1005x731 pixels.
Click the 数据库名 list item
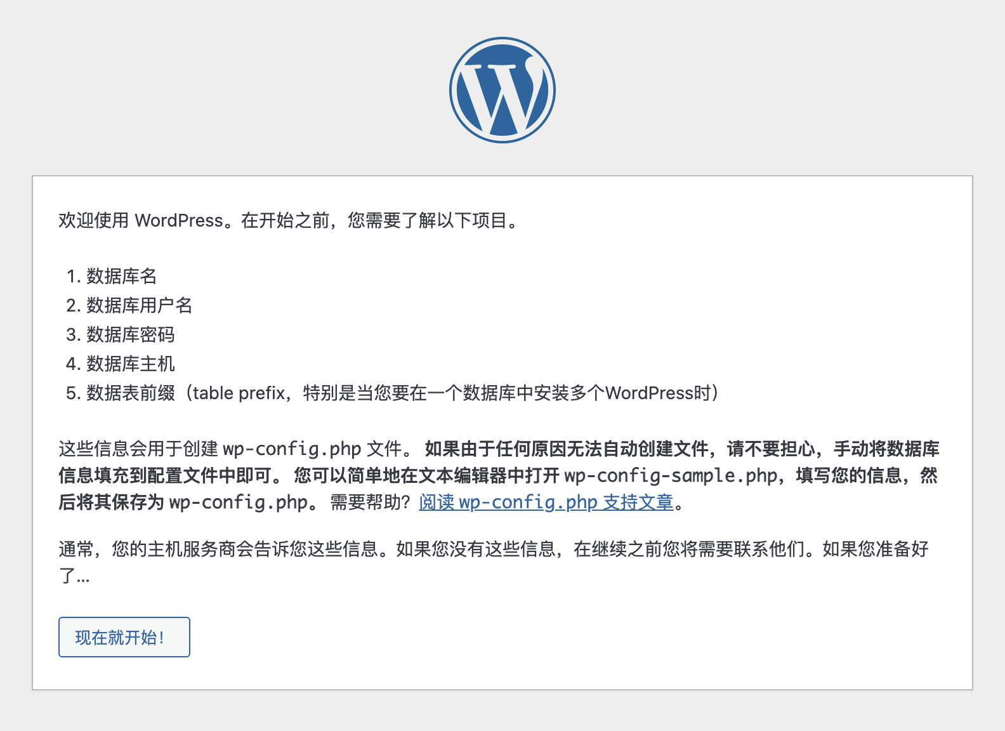pyautogui.click(x=121, y=276)
